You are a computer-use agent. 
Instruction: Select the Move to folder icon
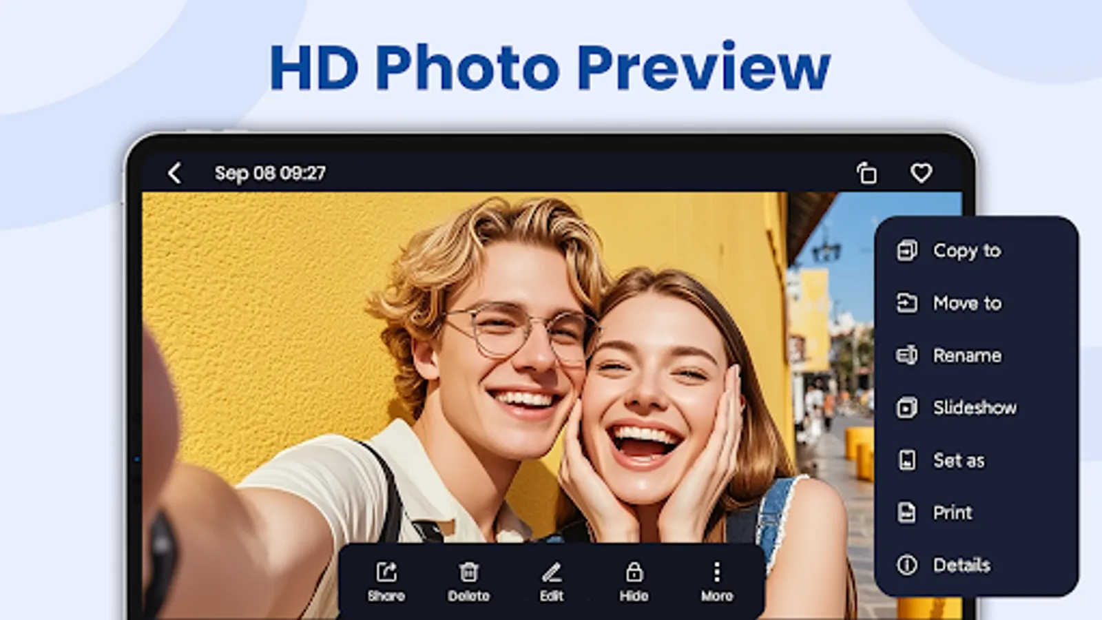point(909,303)
